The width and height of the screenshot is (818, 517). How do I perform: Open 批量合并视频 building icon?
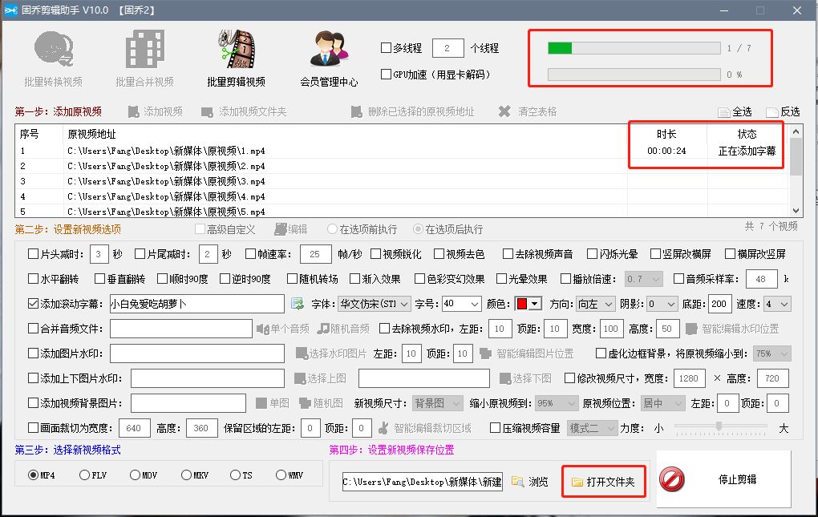[x=144, y=48]
